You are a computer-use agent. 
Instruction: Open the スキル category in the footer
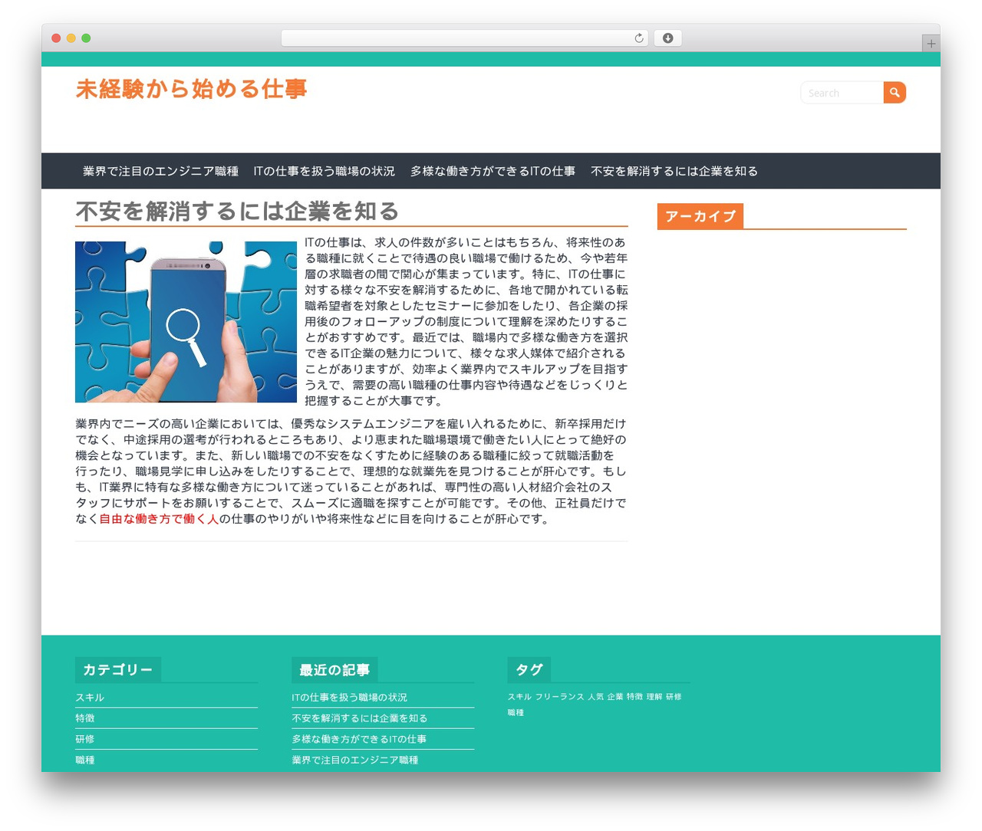click(x=90, y=698)
